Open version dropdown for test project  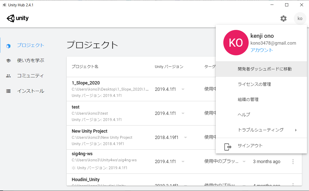pos(183,113)
